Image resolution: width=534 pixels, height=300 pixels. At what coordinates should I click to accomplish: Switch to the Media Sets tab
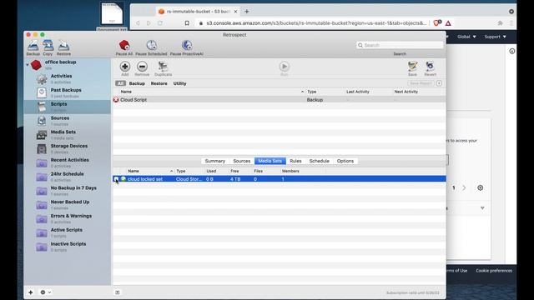(x=270, y=161)
